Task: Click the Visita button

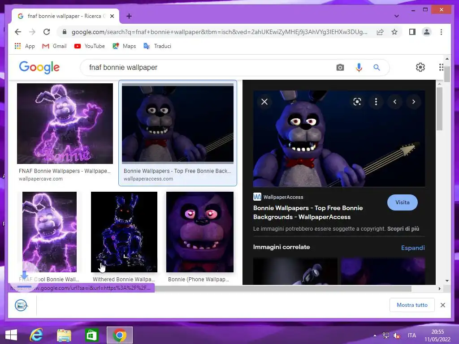Action: point(403,202)
